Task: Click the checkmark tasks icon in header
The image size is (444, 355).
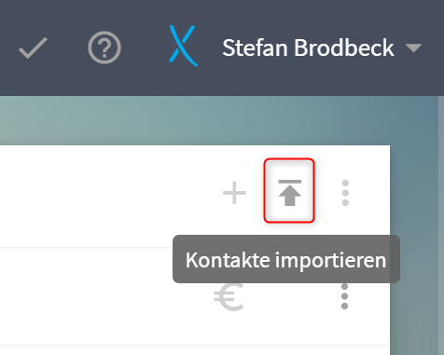Action: [x=33, y=48]
